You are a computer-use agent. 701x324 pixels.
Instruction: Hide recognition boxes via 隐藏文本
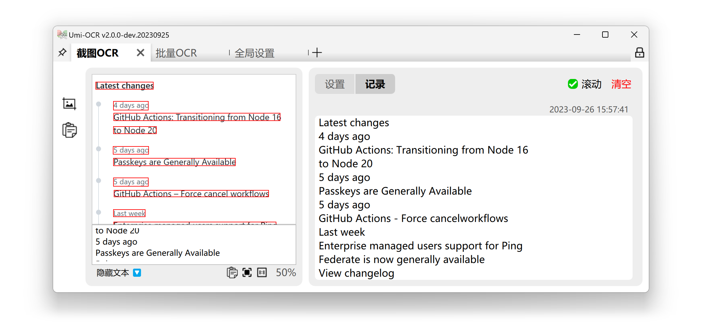coord(112,273)
